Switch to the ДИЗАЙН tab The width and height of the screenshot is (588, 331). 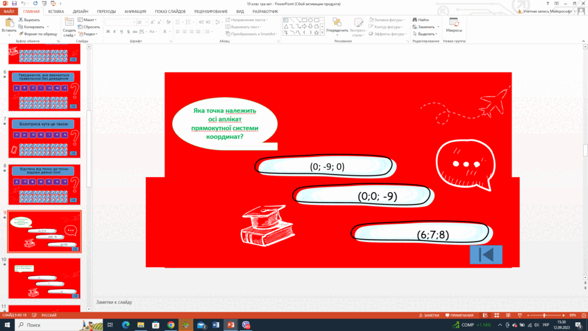80,12
